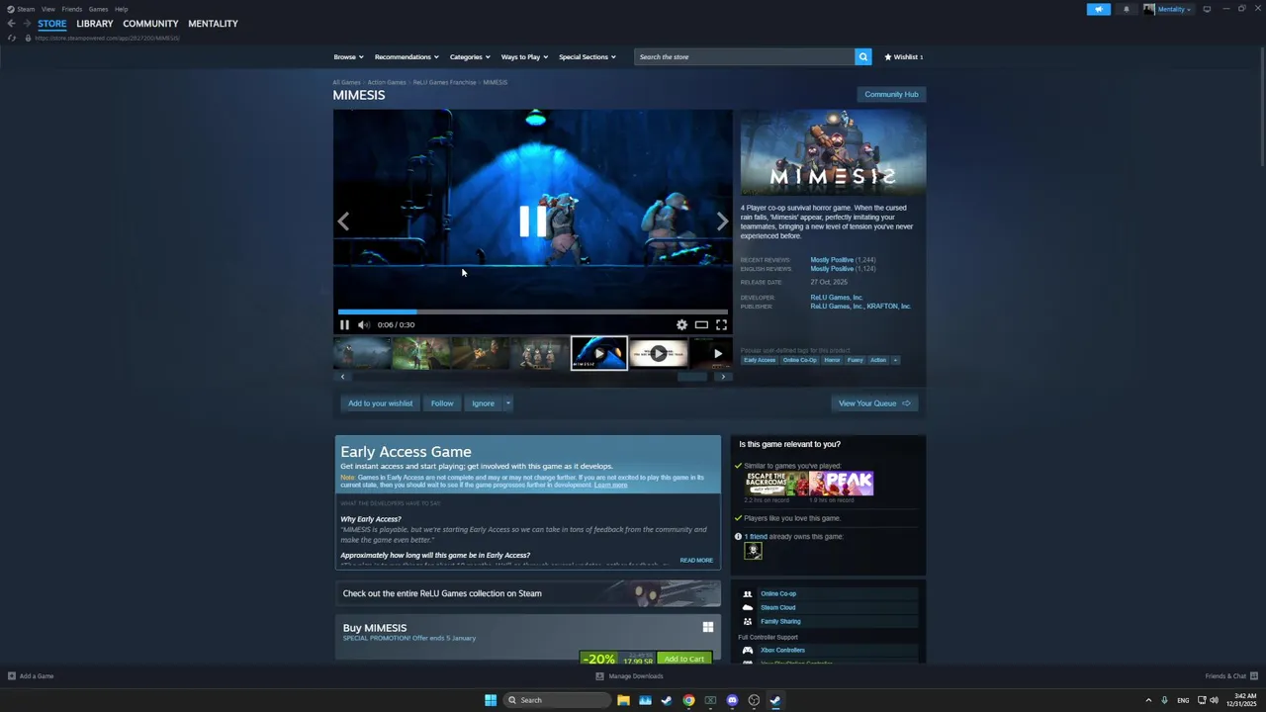Viewport: 1266px width, 712px height.
Task: Open the Help menu
Action: tap(121, 9)
